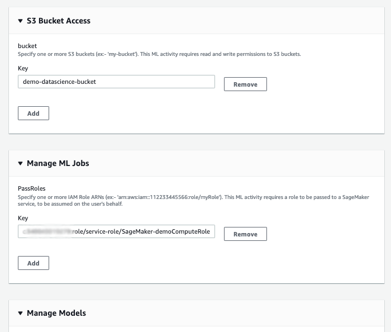This screenshot has width=391, height=332.
Task: Click the Key label above the role field
Action: tap(23, 219)
